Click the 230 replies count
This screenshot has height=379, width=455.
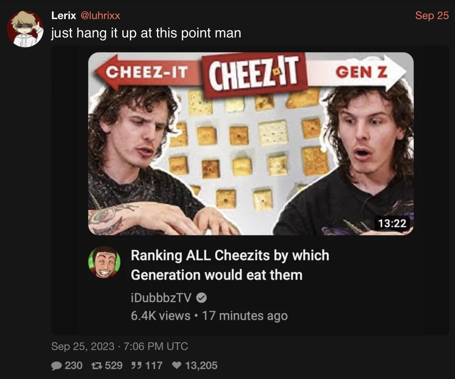73,365
